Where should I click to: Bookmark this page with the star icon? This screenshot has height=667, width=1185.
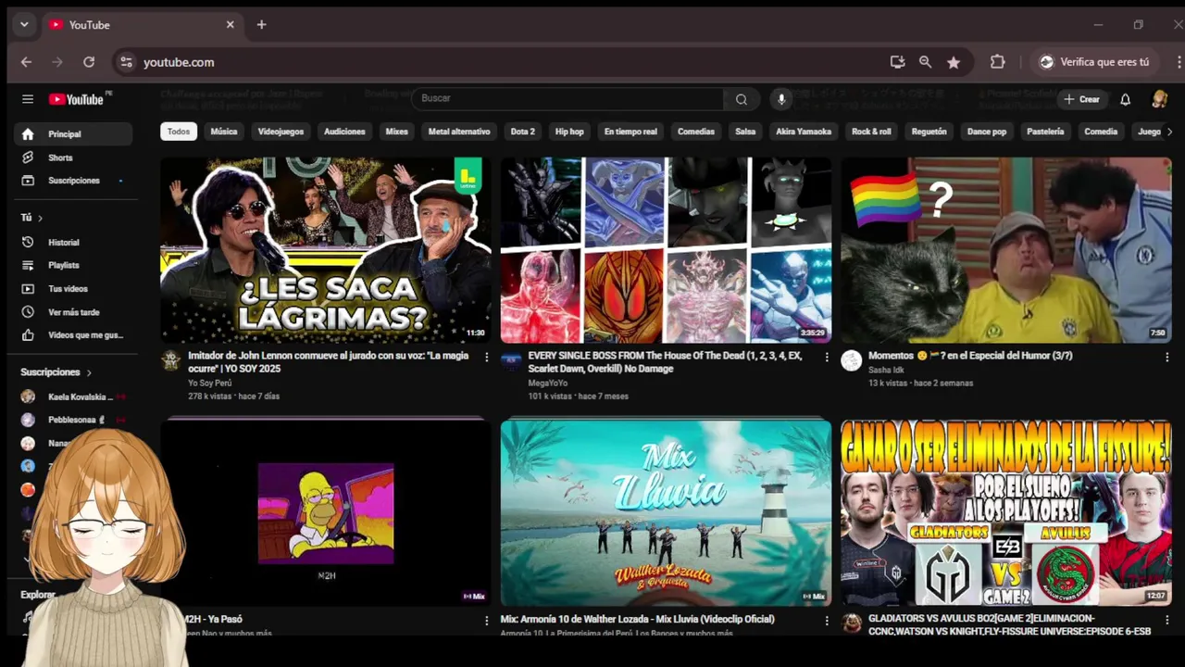[x=954, y=62]
